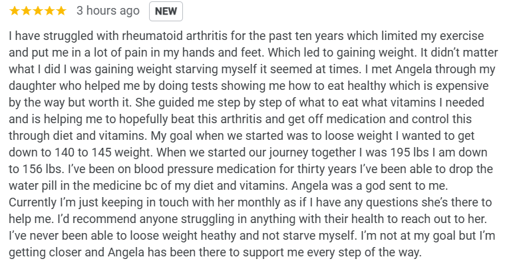The width and height of the screenshot is (509, 271).
Task: Click the NEW badge beside the timestamp
Action: coord(166,11)
